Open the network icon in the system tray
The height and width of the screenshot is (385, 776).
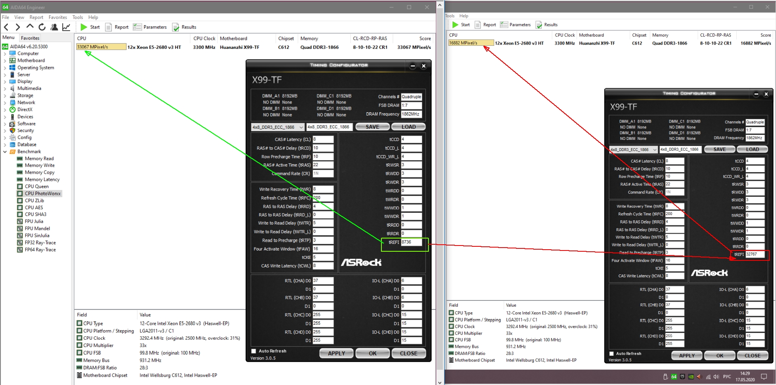tap(708, 377)
